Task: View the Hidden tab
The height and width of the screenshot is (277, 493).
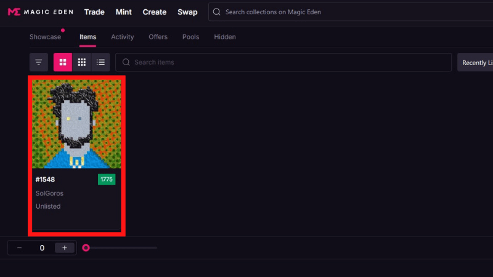Action: pos(225,37)
